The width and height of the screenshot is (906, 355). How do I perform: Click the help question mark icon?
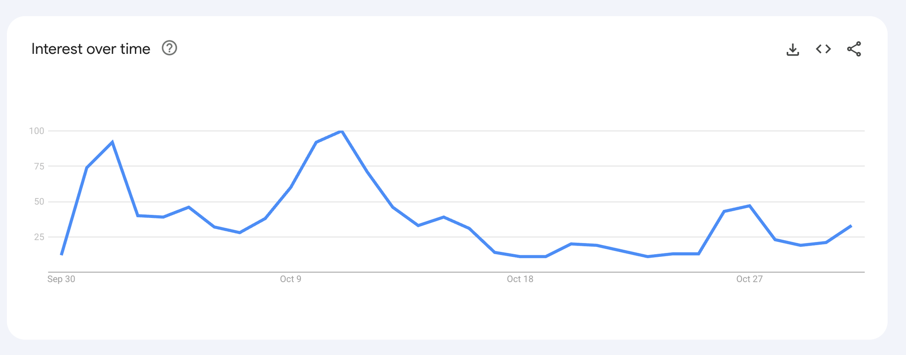pos(169,48)
